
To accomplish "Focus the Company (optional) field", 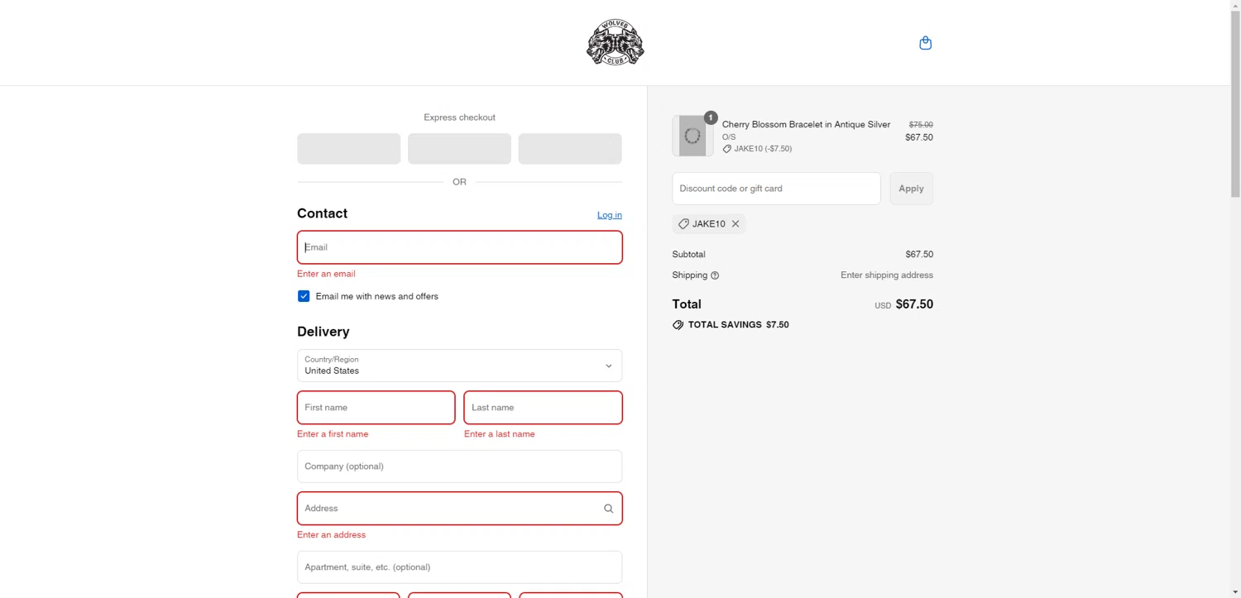I will pos(459,466).
